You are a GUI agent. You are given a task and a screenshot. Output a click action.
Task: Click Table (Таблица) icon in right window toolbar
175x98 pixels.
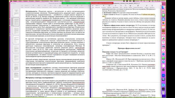pyautogui.click(x=109, y=5)
